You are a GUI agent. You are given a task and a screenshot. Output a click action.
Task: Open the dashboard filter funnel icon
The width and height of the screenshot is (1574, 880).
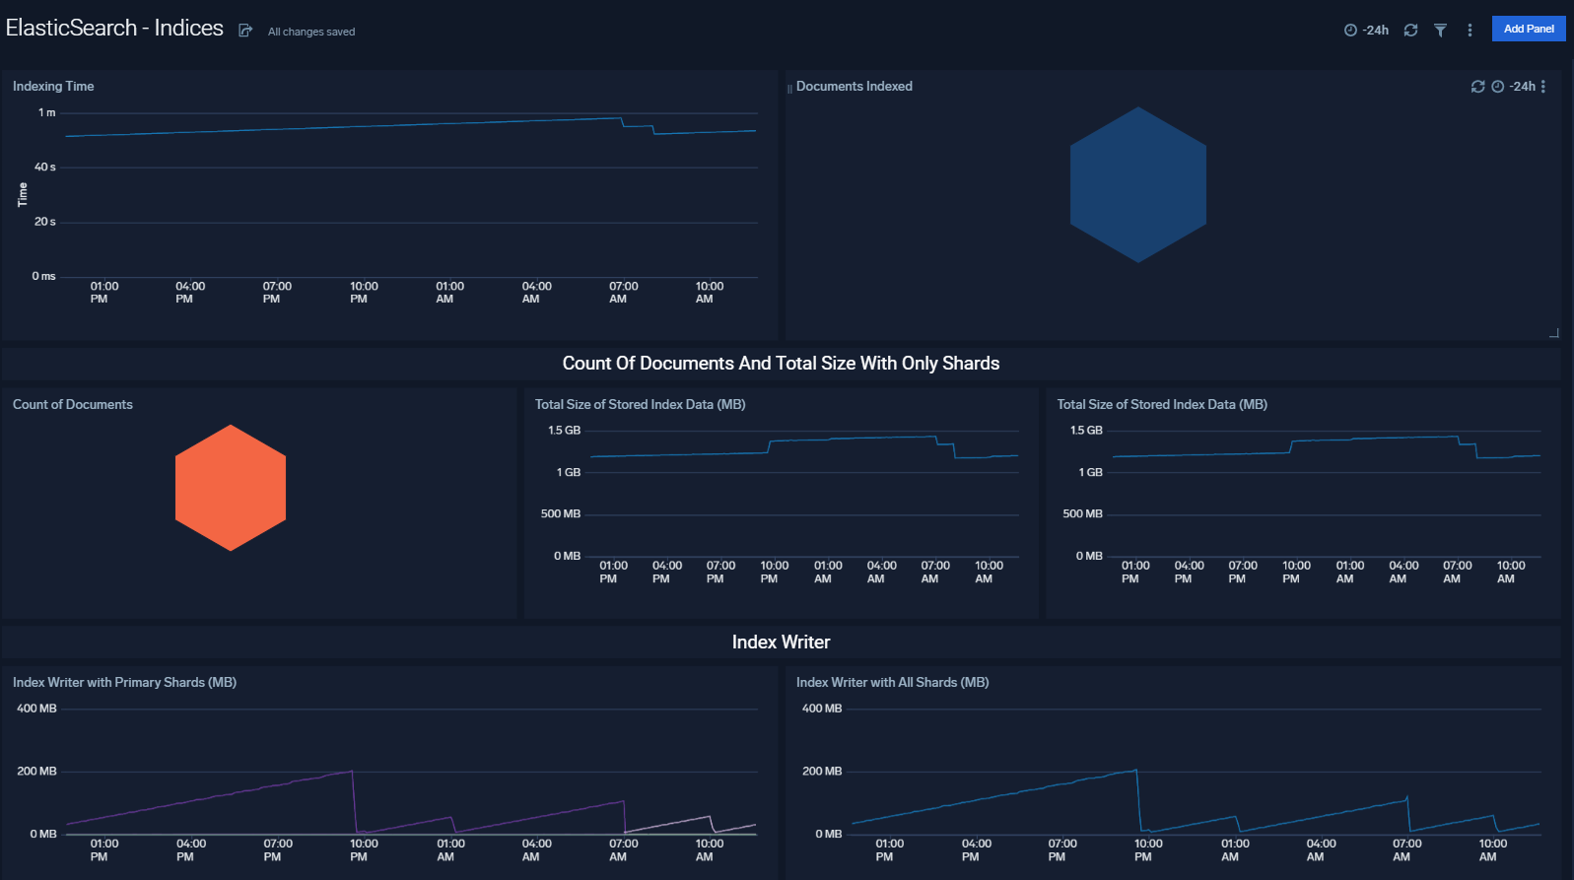(1440, 31)
